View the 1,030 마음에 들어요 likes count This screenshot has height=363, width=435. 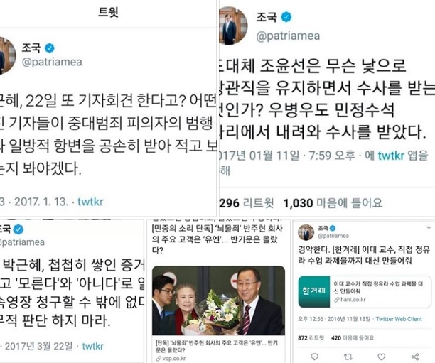pos(333,203)
